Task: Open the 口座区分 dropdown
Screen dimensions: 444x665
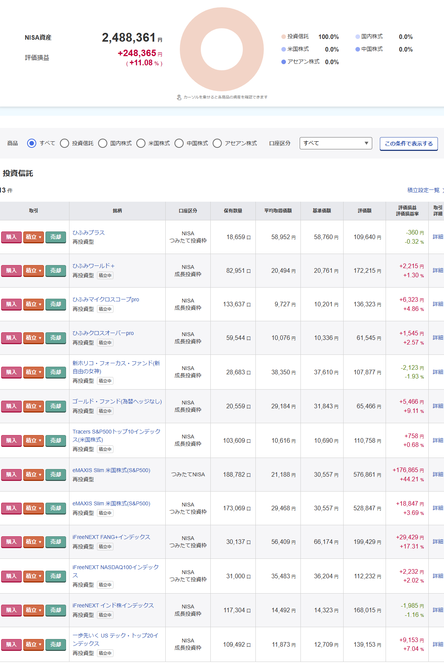Action: 336,143
